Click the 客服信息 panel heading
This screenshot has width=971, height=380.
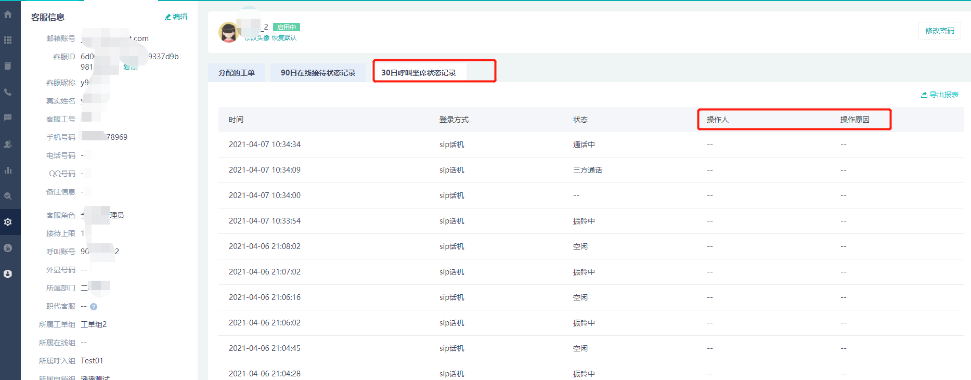(48, 17)
